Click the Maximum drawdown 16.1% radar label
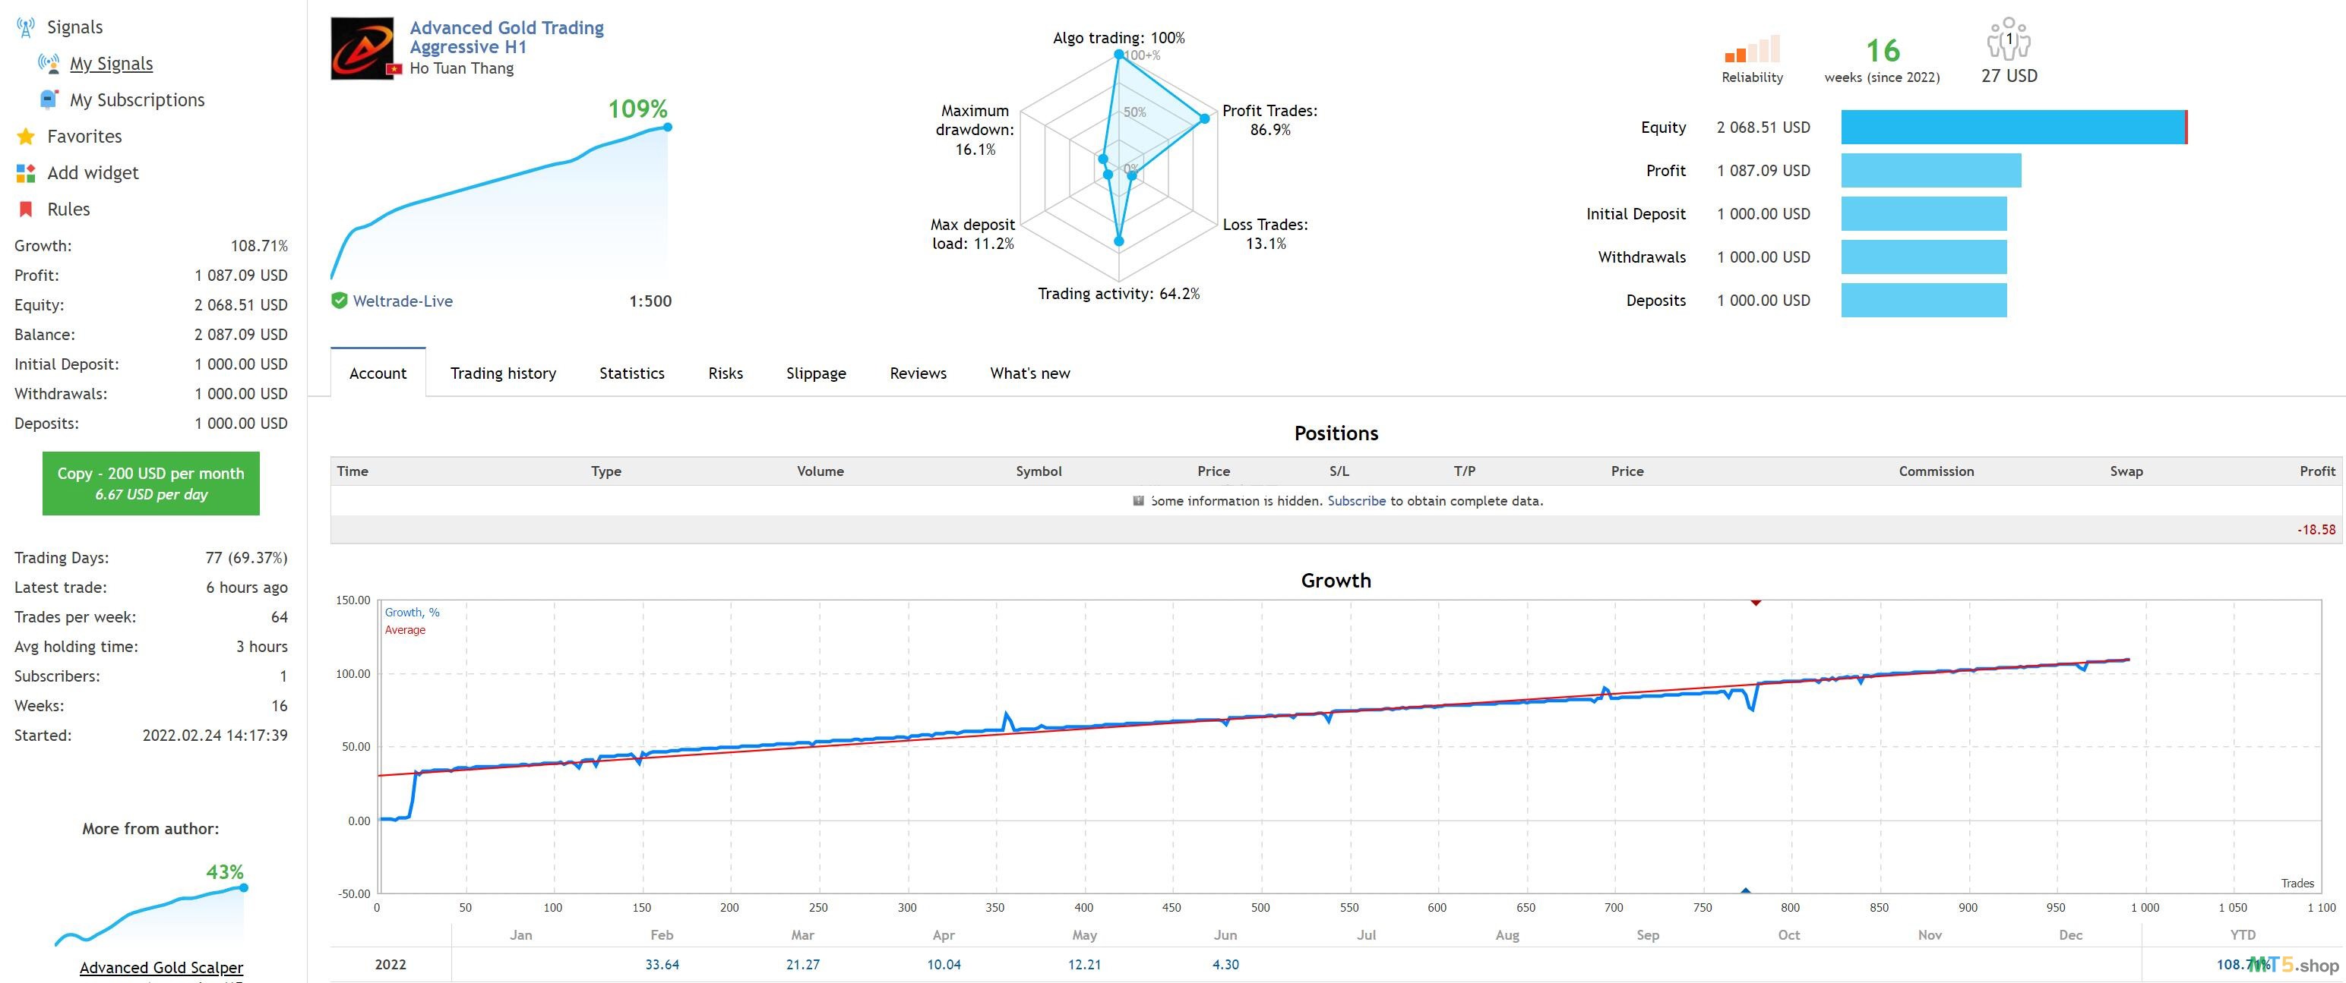2346x983 pixels. click(975, 129)
